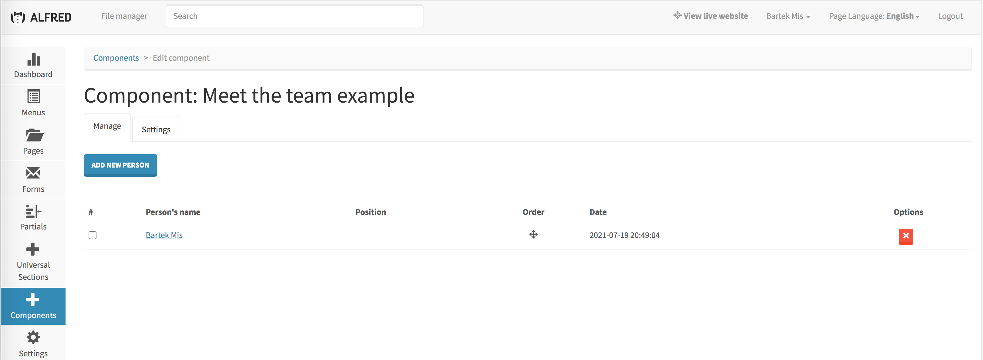The width and height of the screenshot is (983, 360).
Task: Open the Partials sidebar icon
Action: coord(33,212)
